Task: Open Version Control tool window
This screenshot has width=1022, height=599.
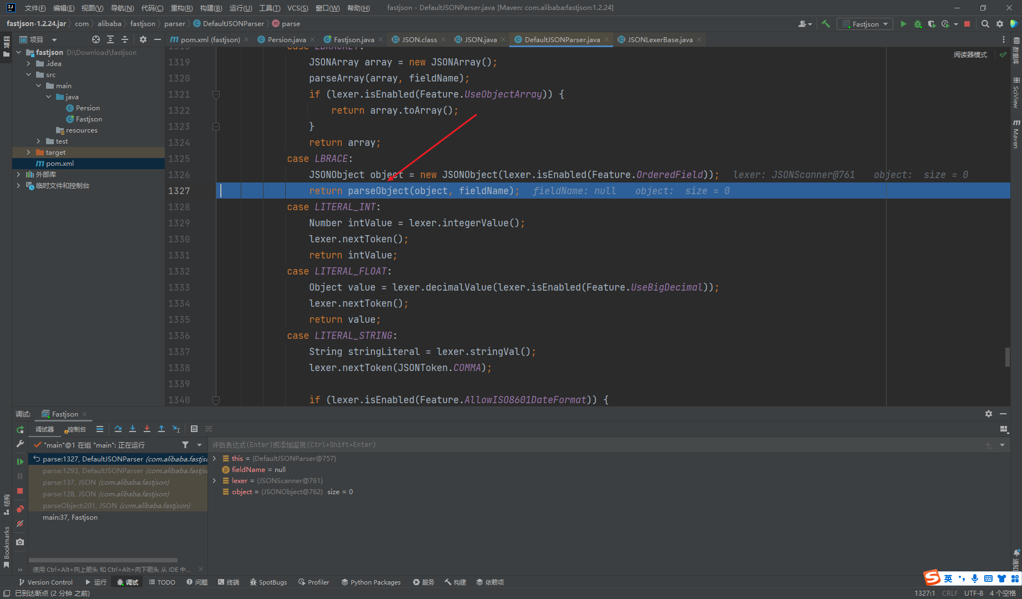Action: point(45,582)
